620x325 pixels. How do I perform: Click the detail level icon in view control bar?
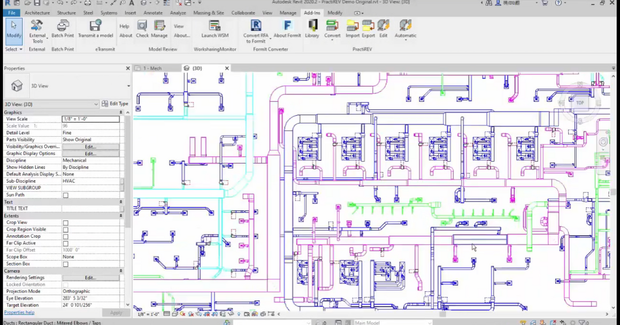coord(166,314)
